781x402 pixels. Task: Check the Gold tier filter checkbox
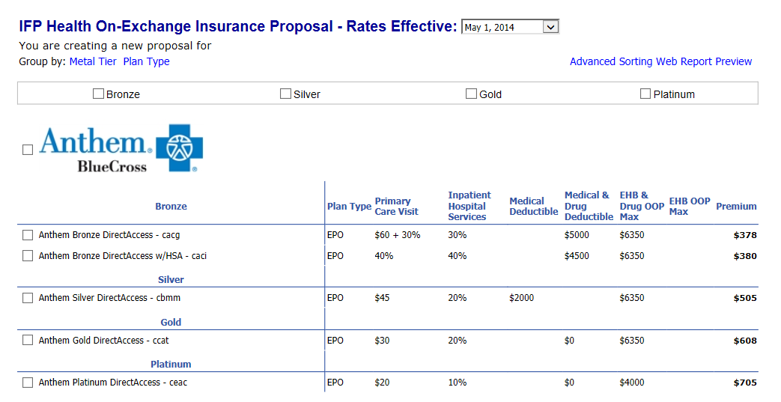[471, 94]
